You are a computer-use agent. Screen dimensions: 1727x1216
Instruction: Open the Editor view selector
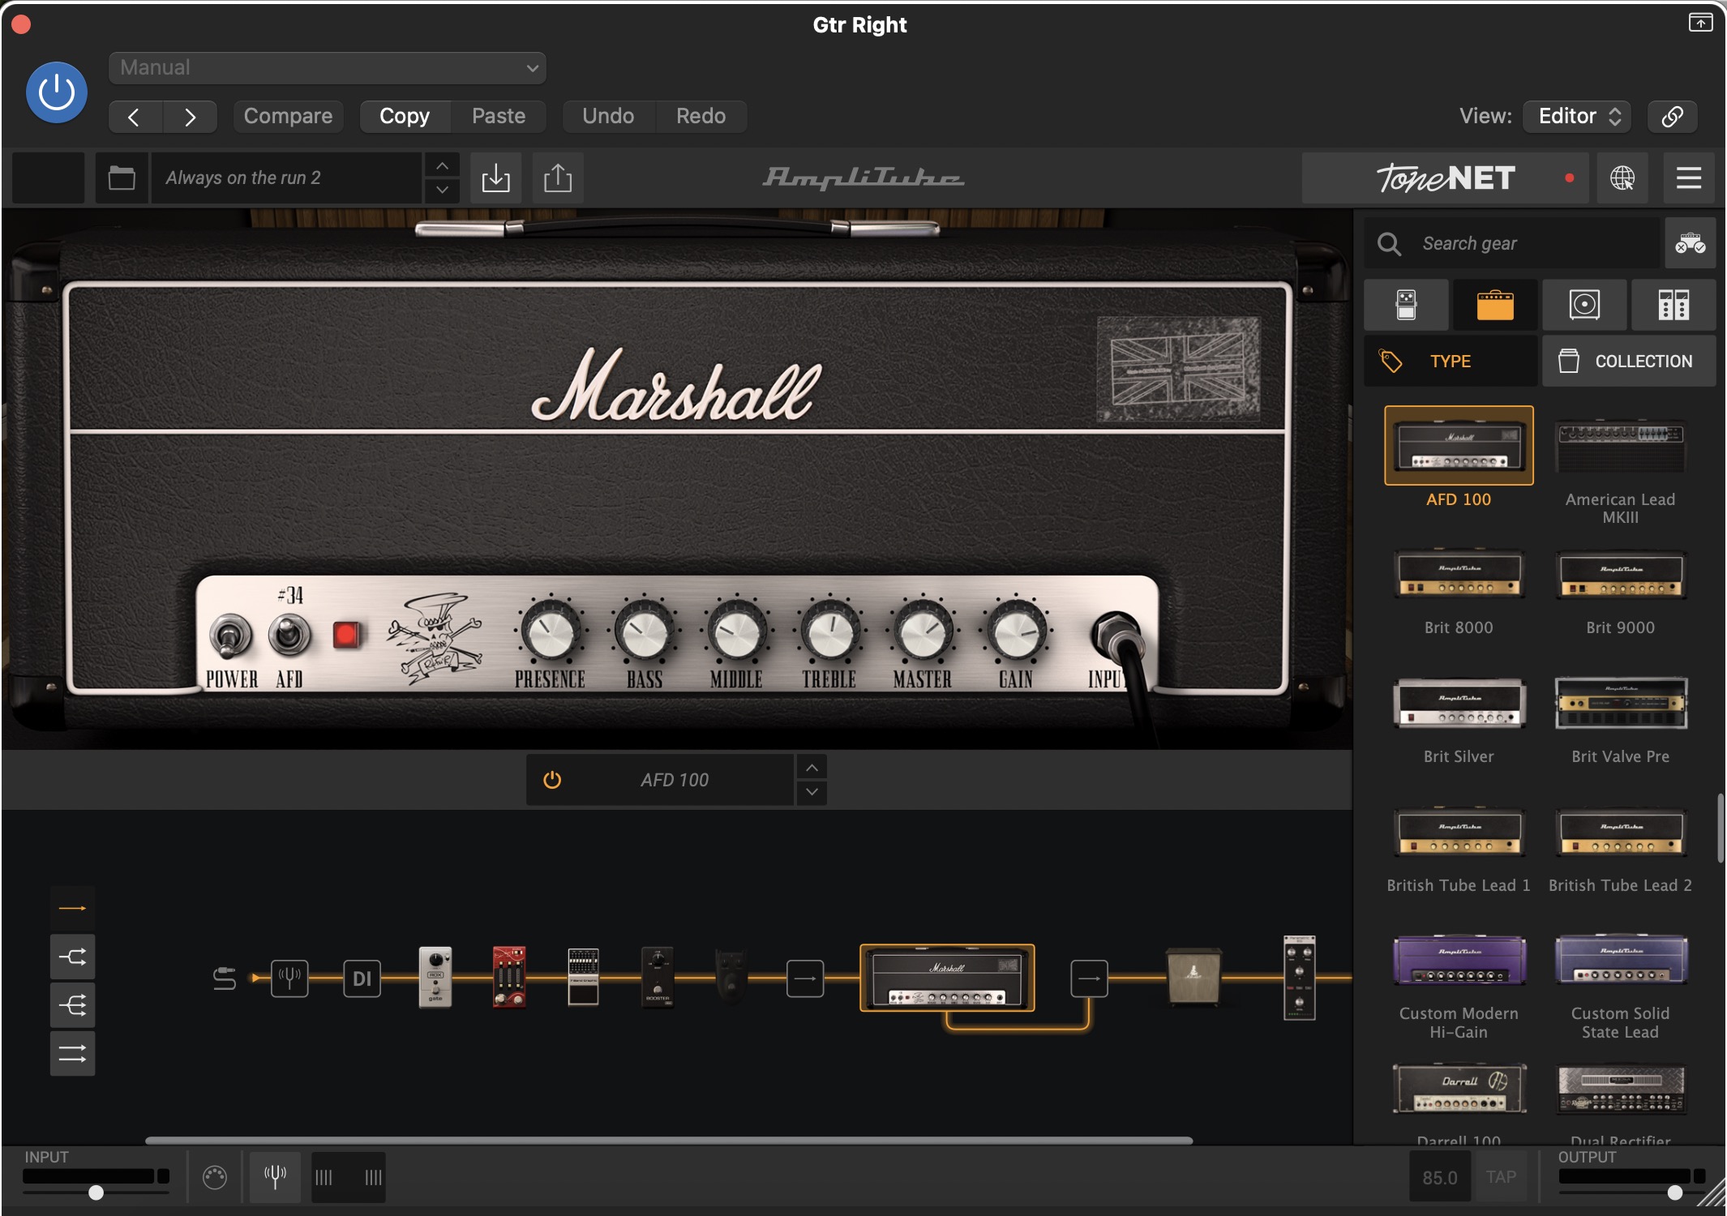click(1577, 116)
